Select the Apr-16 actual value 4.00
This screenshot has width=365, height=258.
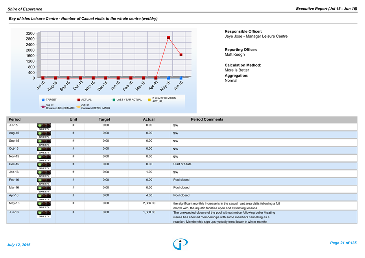tap(149, 196)
